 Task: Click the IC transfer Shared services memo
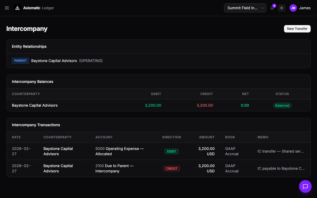[x=281, y=151]
